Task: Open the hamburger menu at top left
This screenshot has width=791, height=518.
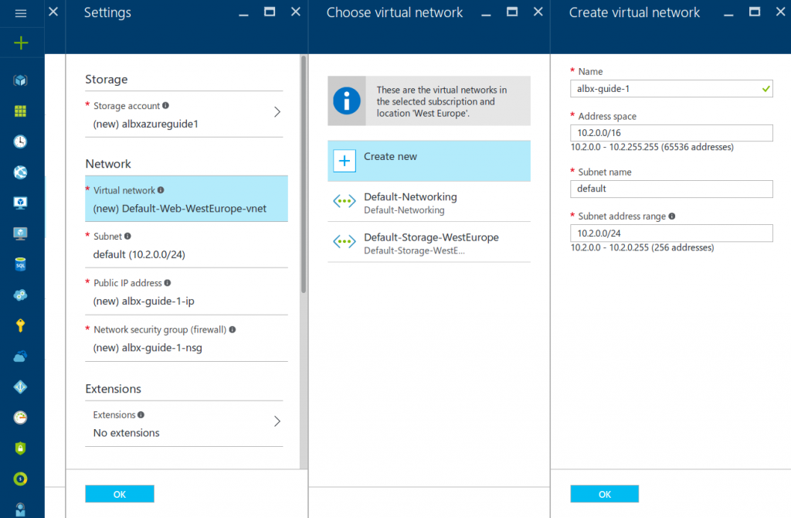Action: [x=22, y=12]
